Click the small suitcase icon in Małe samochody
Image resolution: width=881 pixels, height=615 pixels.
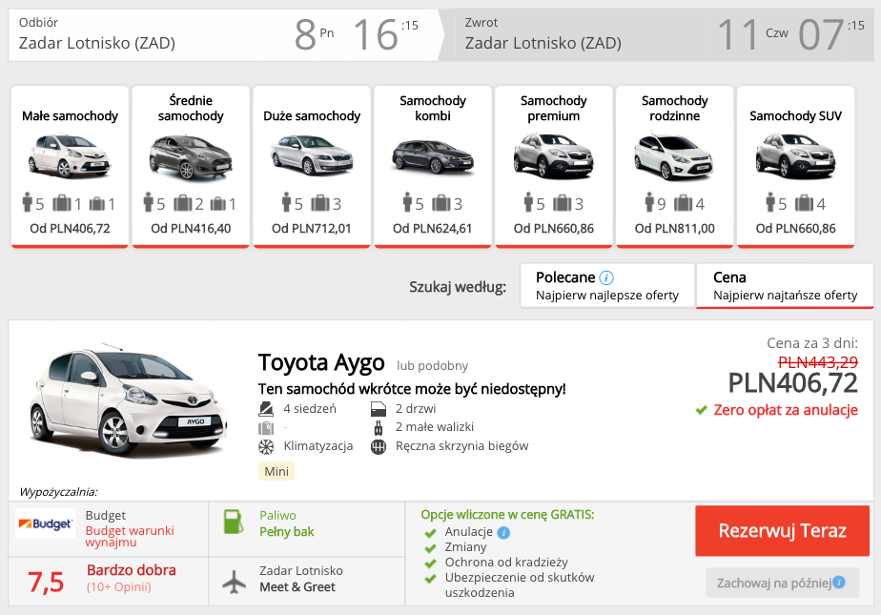pyautogui.click(x=97, y=203)
